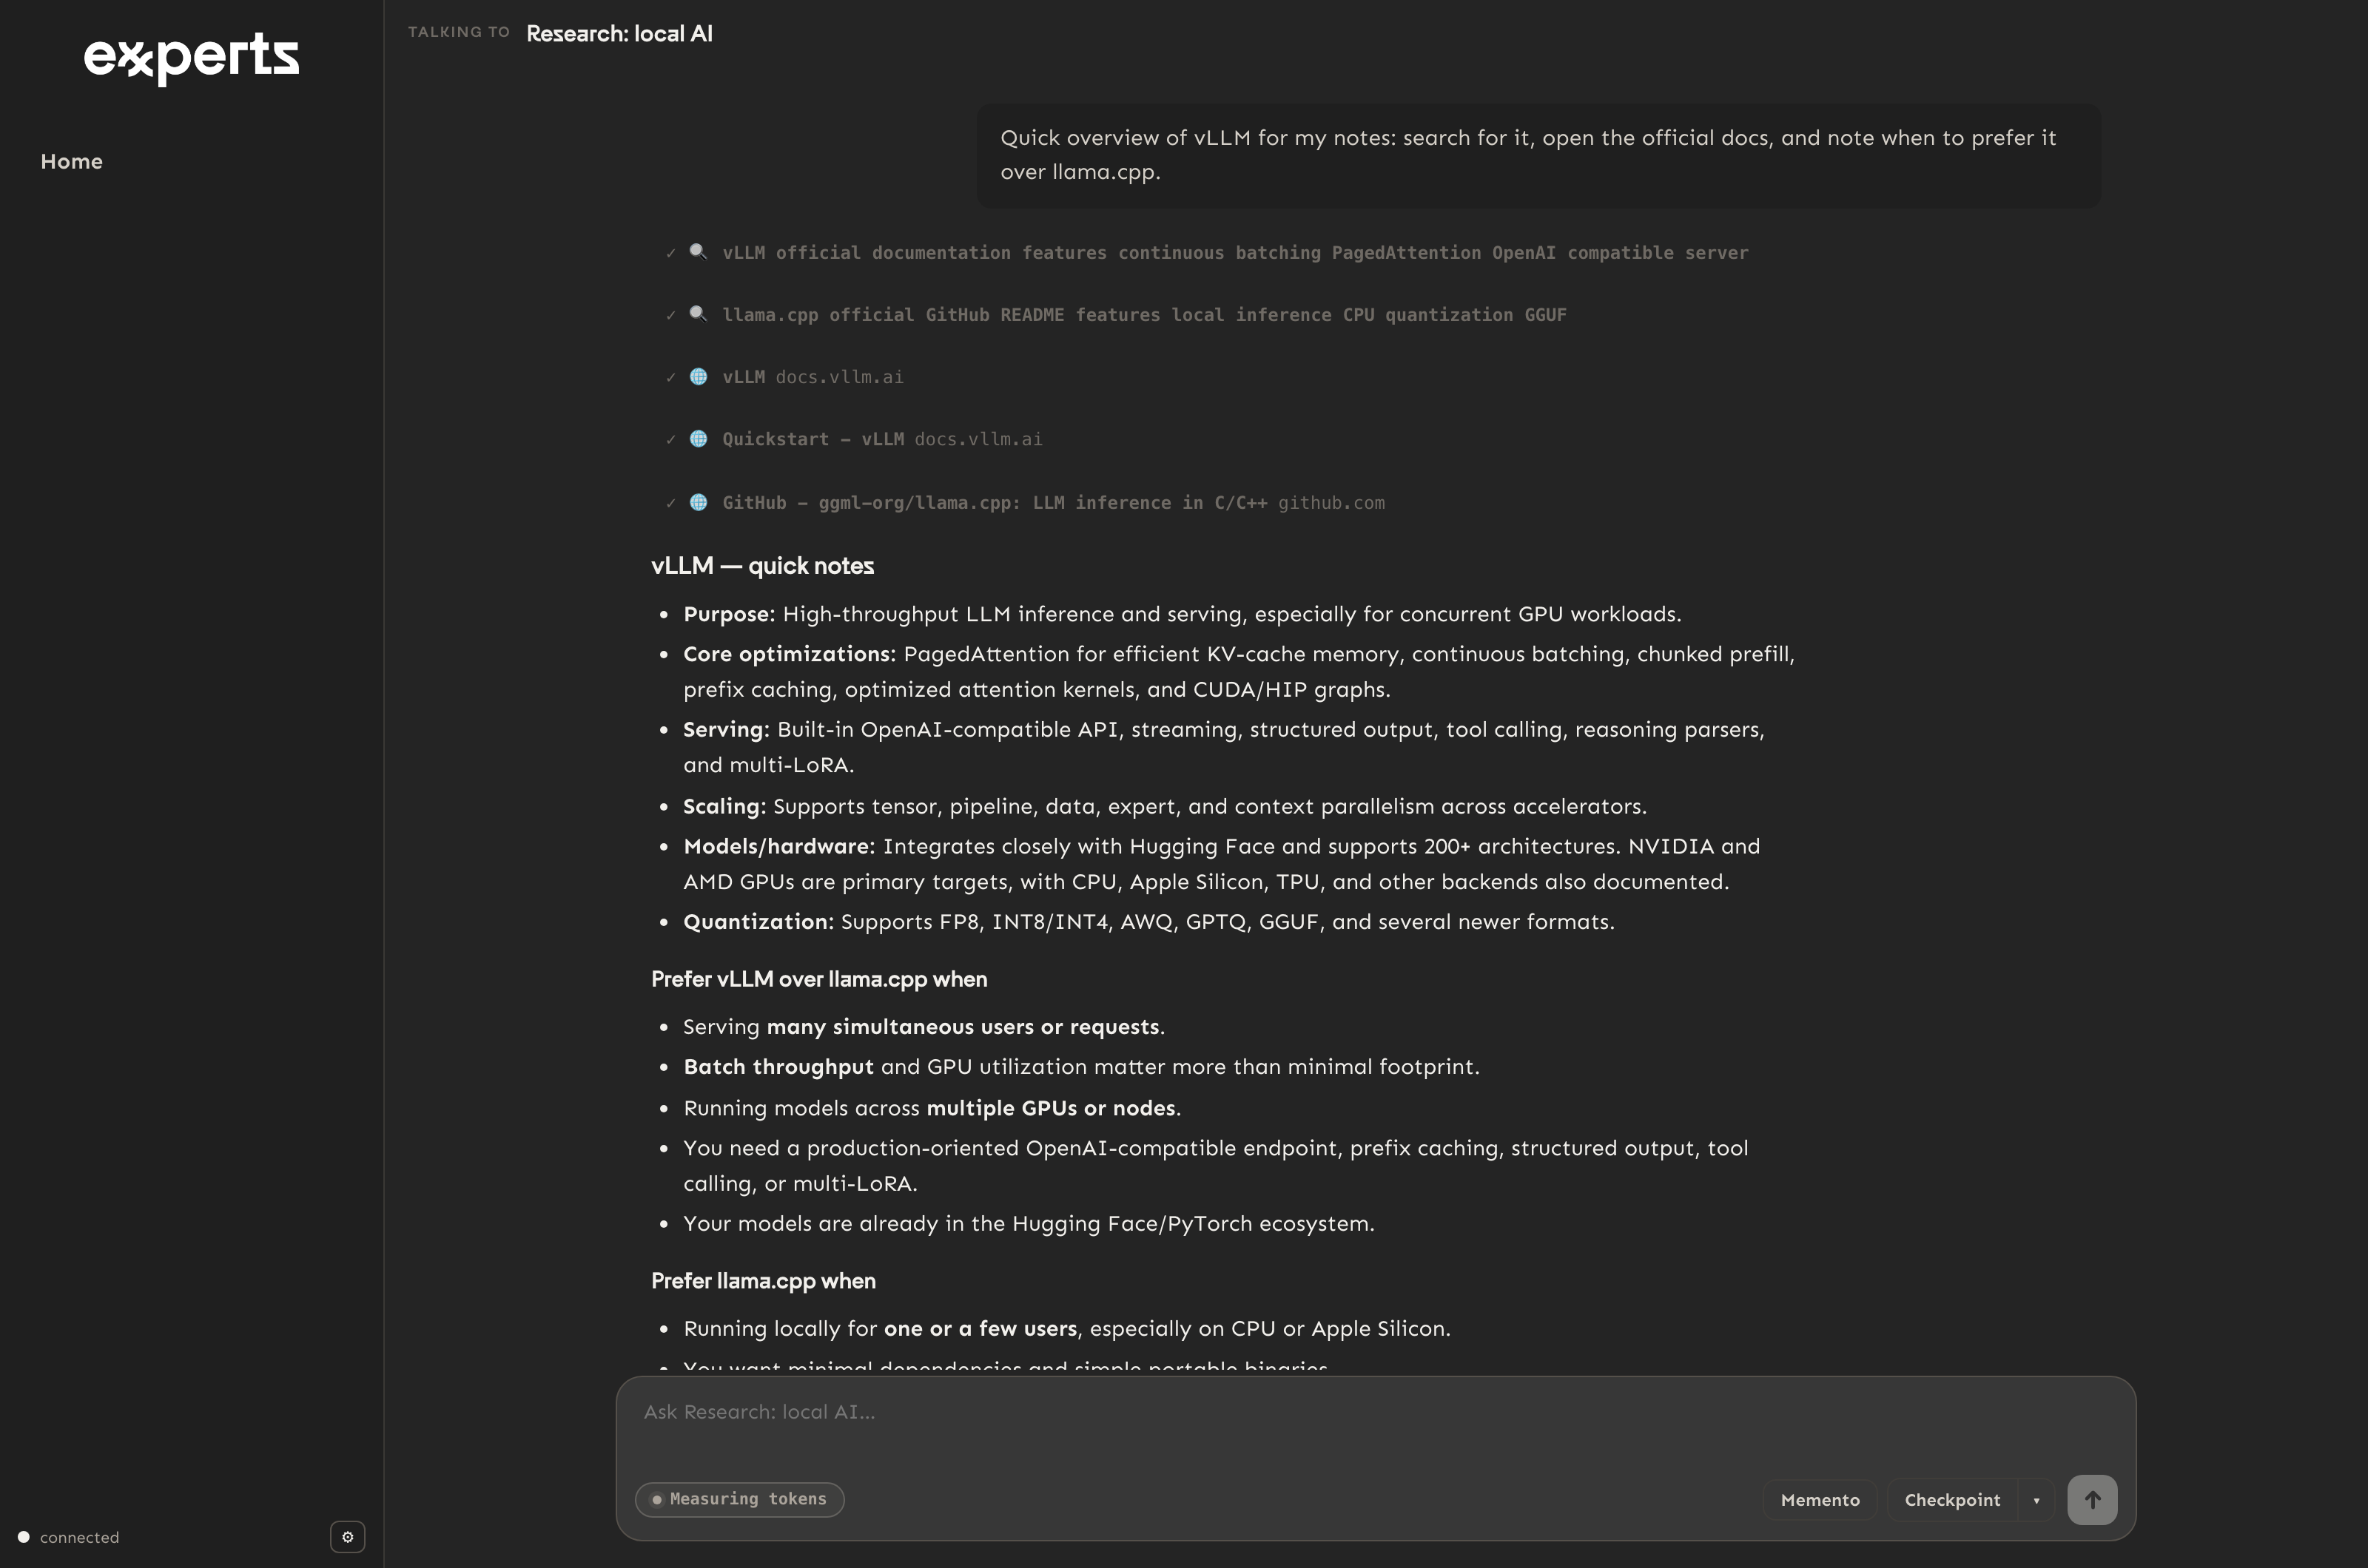
Task: Open the Home sidebar item
Action: (72, 161)
